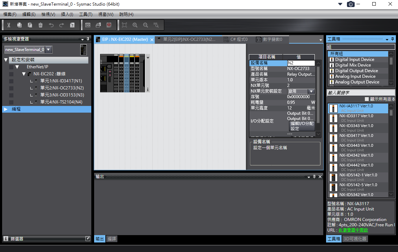The height and width of the screenshot is (252, 398).
Task: Select NX-IA3117 unit icon in toolbox
Action: 333,108
